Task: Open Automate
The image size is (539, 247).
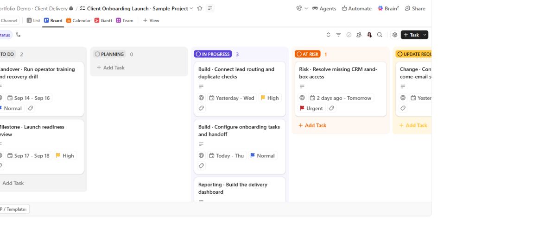Action: click(356, 9)
